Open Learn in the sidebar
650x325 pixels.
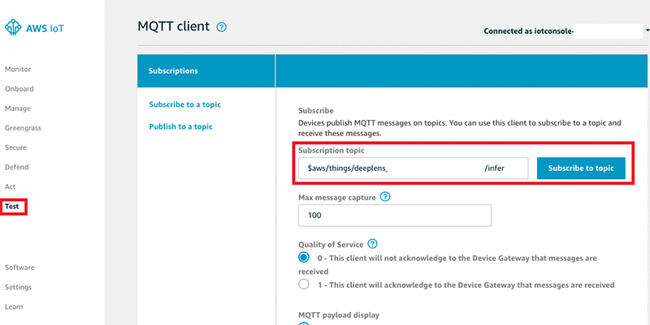click(14, 306)
